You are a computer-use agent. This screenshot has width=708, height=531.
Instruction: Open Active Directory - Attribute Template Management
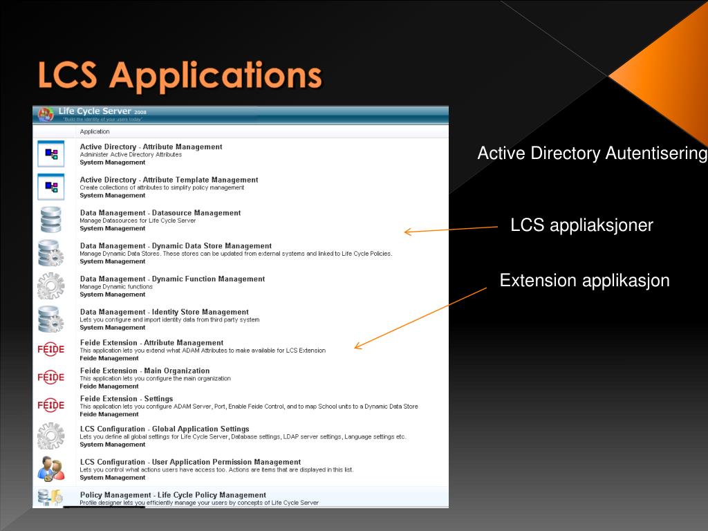click(169, 180)
